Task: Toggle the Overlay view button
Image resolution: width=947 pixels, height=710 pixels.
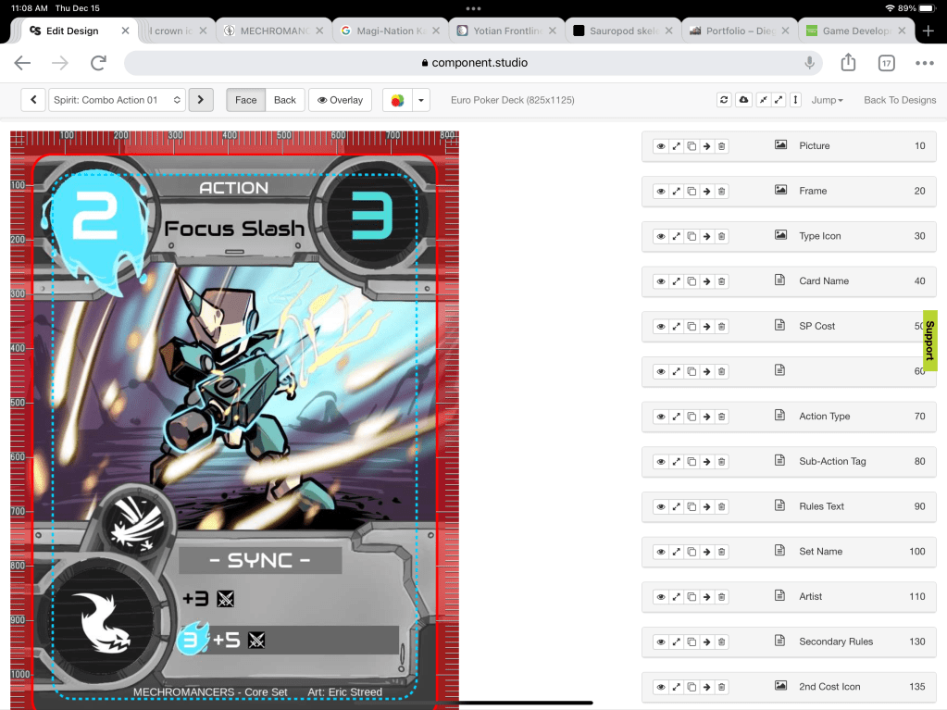Action: (x=340, y=100)
